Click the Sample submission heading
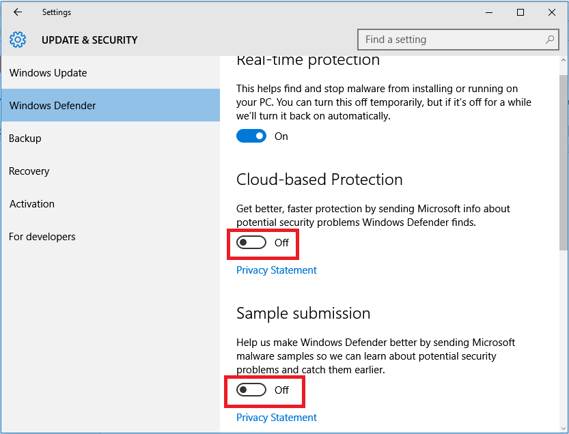Viewport: 569px width, 434px height. 303,313
